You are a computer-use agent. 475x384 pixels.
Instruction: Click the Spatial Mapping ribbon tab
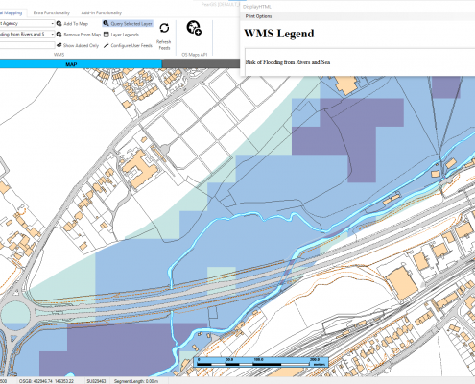pos(12,12)
